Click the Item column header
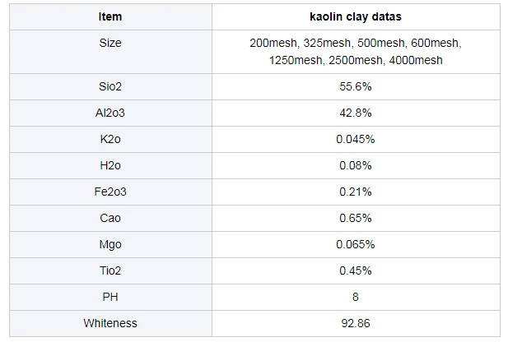522x342 pixels. (x=110, y=16)
